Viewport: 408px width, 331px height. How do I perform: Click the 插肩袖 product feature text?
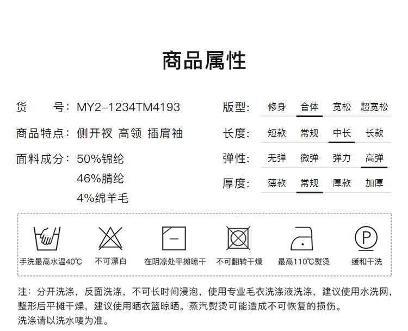point(165,133)
